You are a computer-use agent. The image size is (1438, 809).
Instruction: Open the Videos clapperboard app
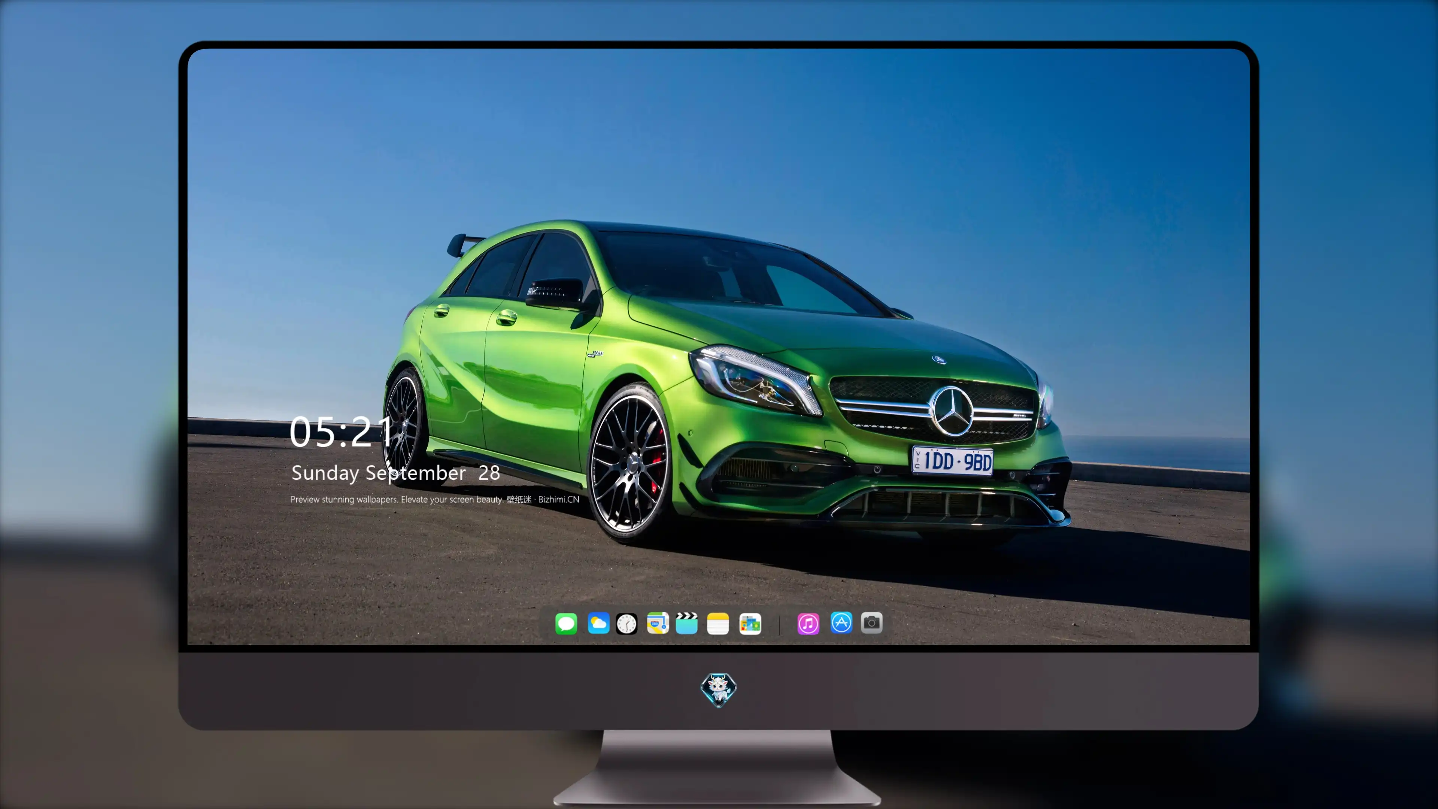[687, 623]
